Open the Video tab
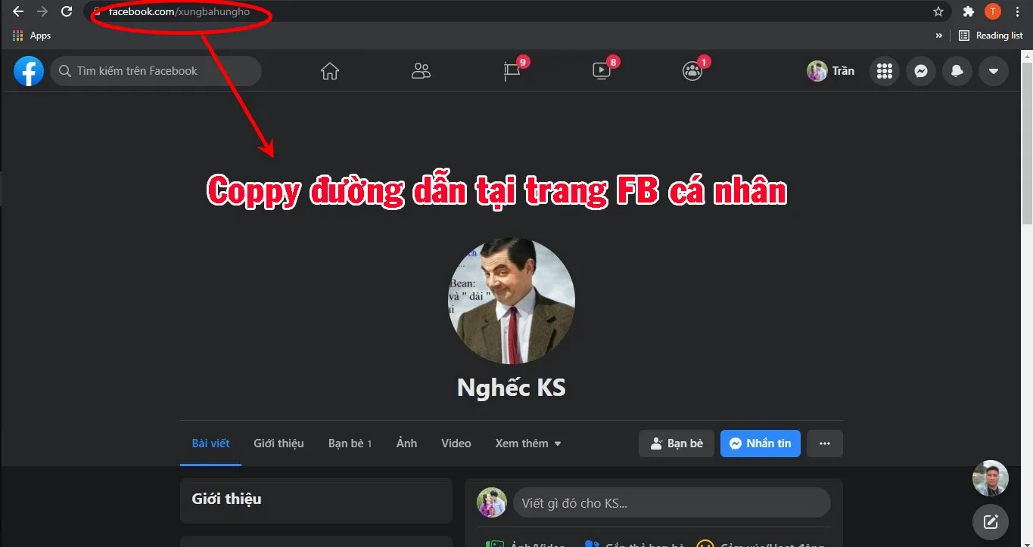This screenshot has width=1033, height=547. pos(456,443)
